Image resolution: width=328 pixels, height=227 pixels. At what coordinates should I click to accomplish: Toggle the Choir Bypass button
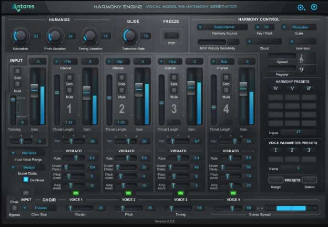pos(14,208)
